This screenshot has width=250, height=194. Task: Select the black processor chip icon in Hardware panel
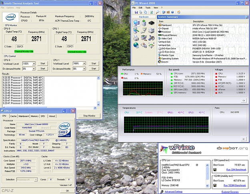151,23
